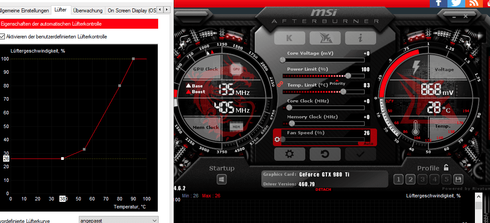Select the fan curve point at 100% speed
Screen dimensions: 490x223
coord(133,59)
